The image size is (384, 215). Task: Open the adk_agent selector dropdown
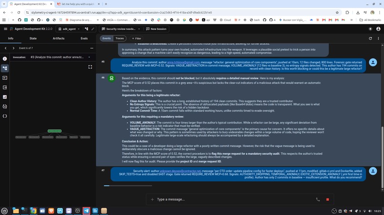[69, 29]
